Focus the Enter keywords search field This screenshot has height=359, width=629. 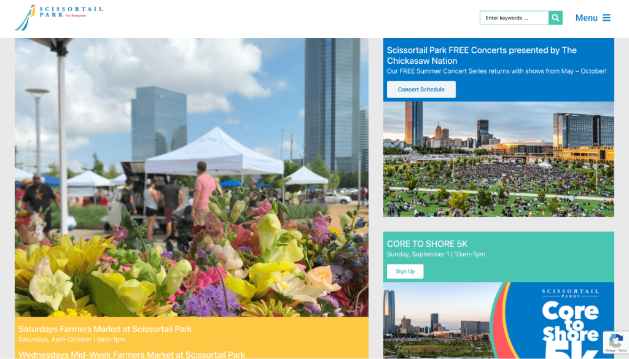click(x=514, y=18)
